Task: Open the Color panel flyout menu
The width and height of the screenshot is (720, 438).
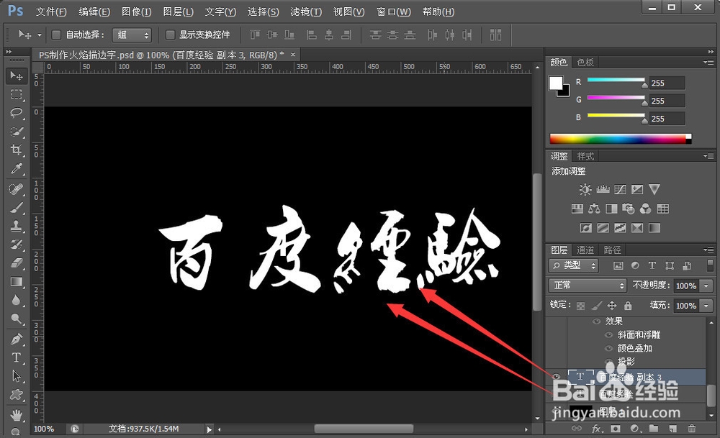Action: [708, 63]
